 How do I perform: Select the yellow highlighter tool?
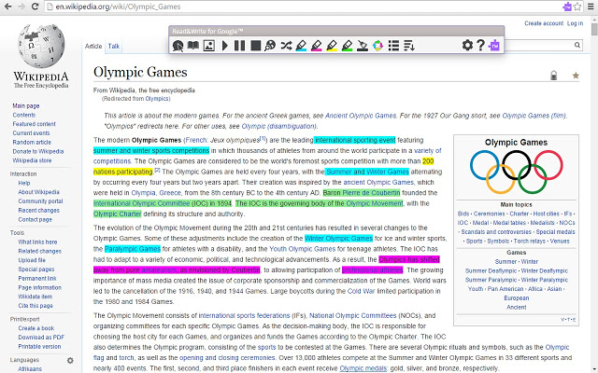332,46
